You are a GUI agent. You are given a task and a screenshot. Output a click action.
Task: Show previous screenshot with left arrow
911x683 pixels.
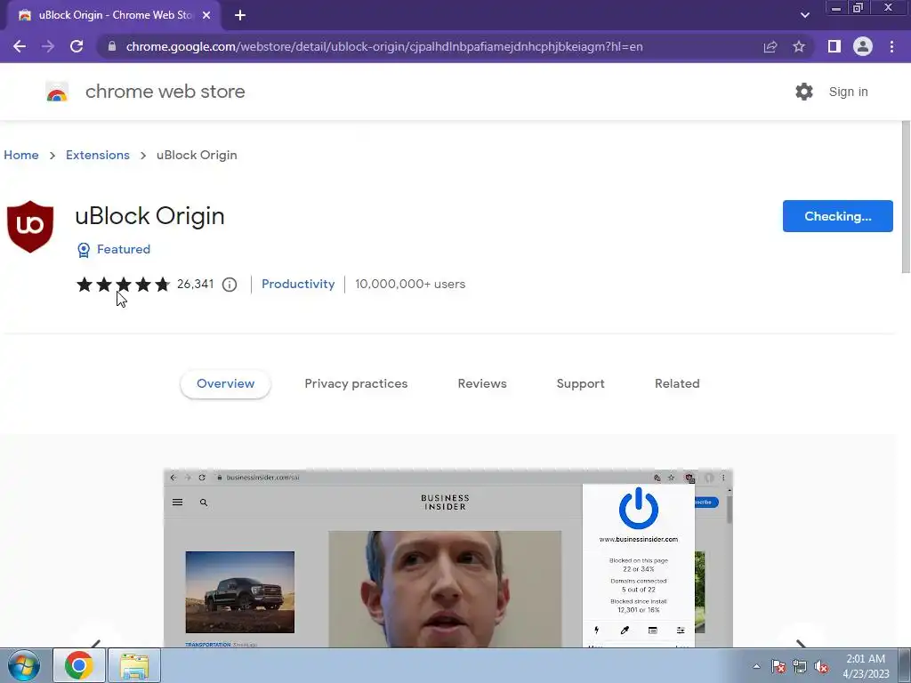click(96, 642)
